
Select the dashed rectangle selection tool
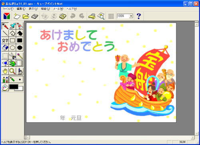(x=5, y=56)
